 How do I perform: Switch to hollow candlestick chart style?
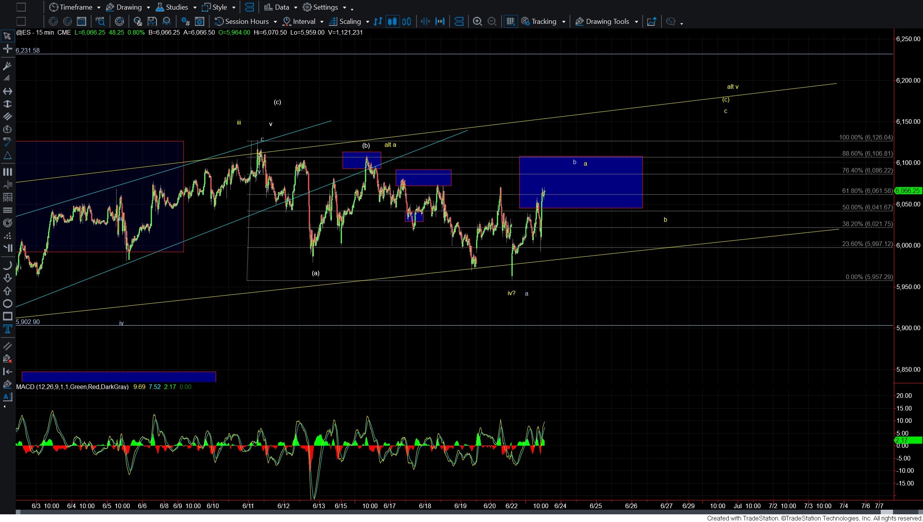(407, 22)
